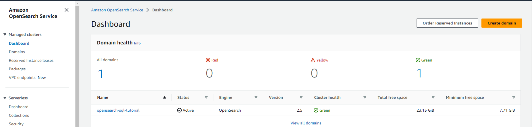Click Order Reserved Instances button
Image resolution: width=532 pixels, height=127 pixels.
(447, 23)
